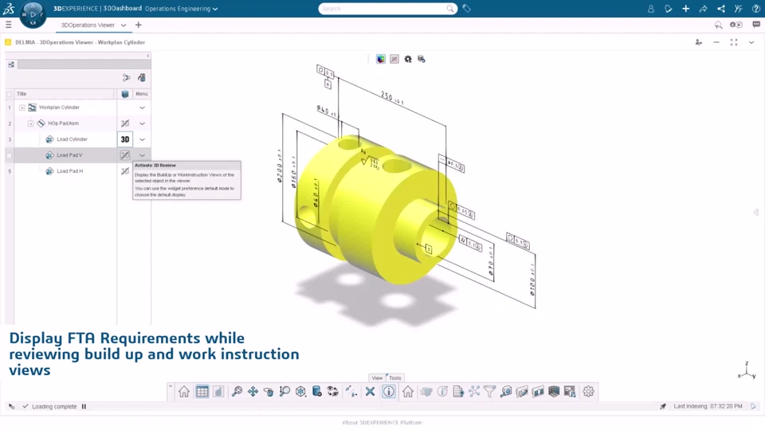The image size is (765, 430).
Task: Click the 3D cube column header icon
Action: click(125, 94)
